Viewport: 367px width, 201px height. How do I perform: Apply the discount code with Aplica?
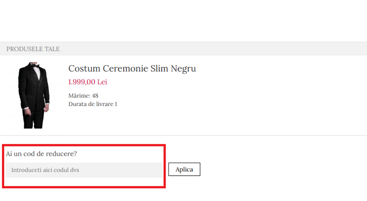click(x=184, y=169)
